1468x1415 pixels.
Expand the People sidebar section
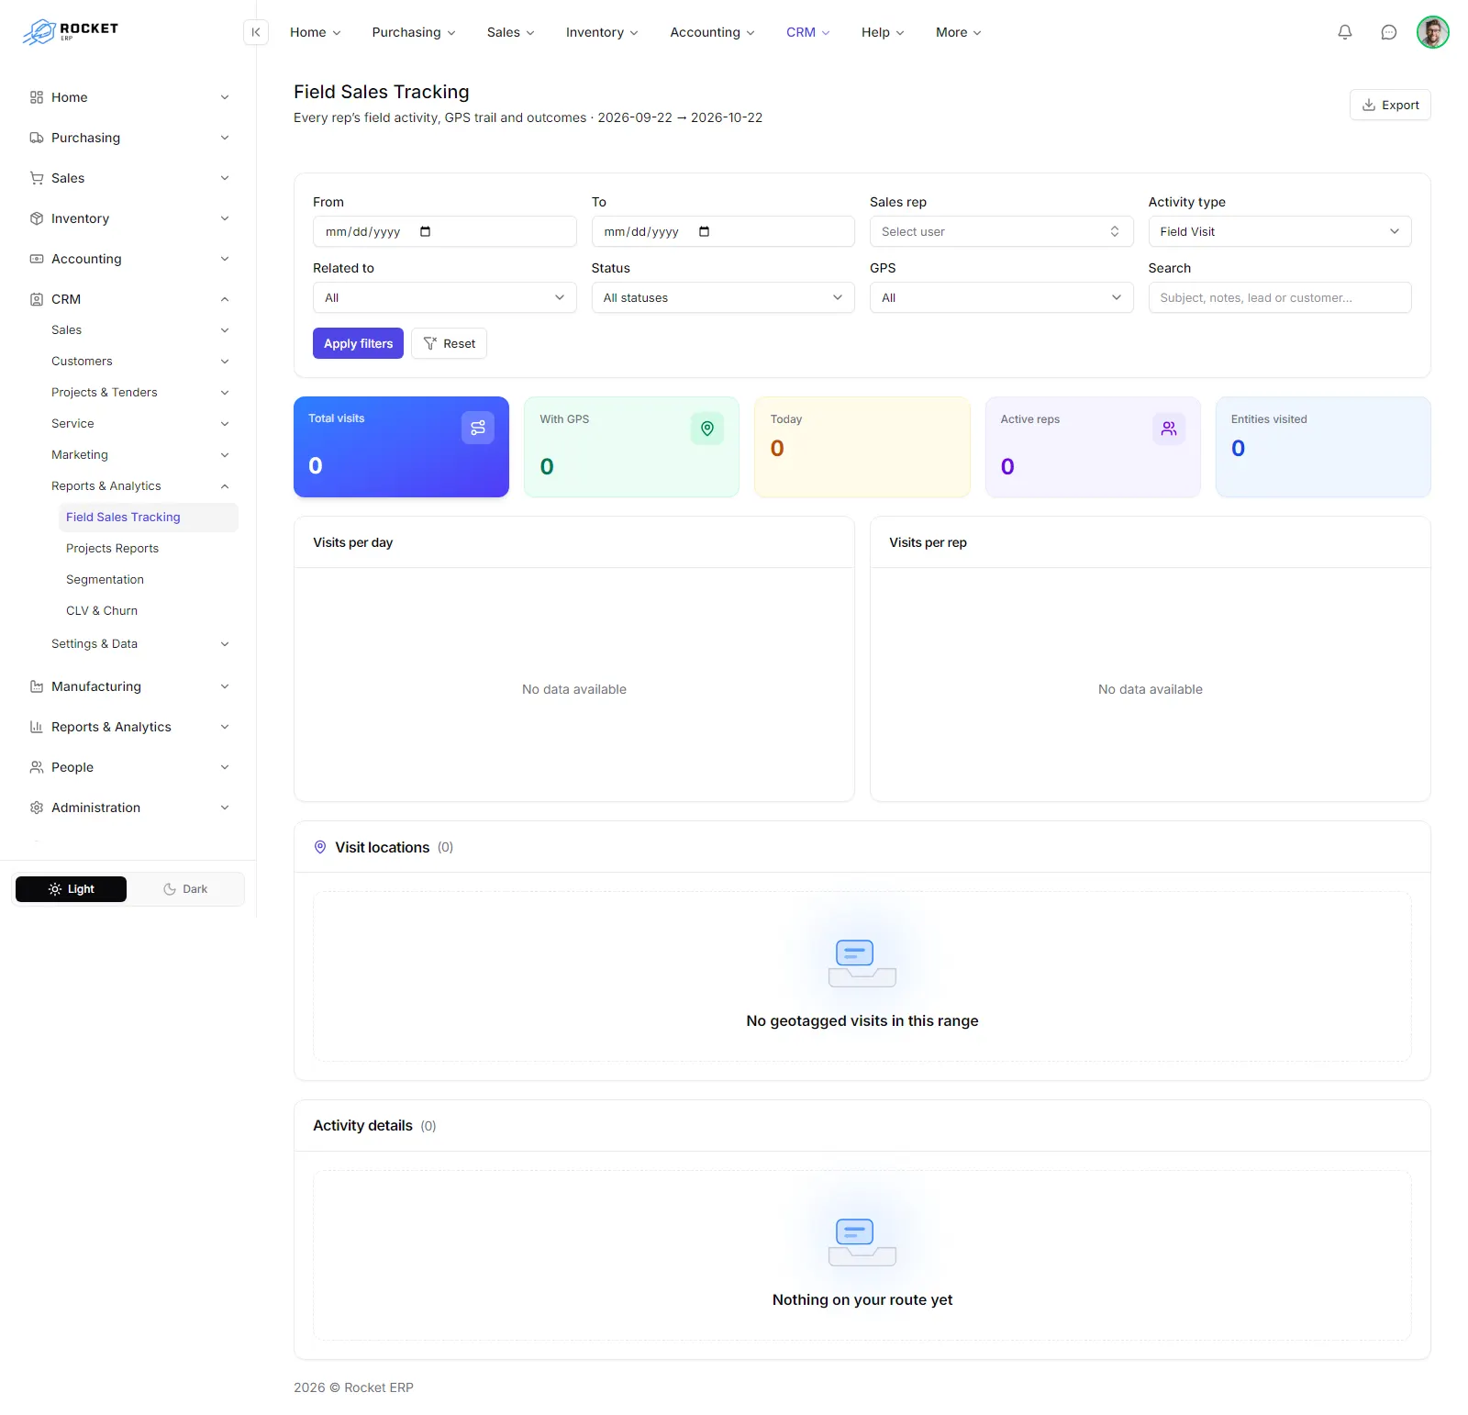pos(128,767)
